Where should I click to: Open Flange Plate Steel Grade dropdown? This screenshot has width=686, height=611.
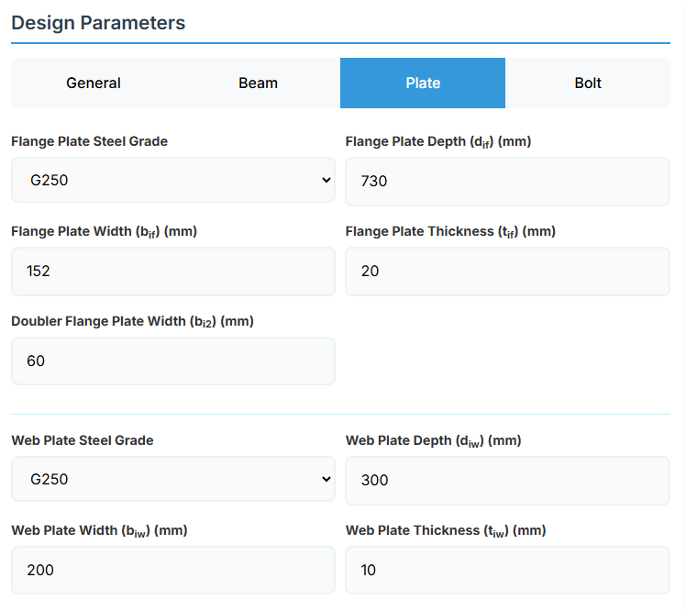tap(173, 181)
